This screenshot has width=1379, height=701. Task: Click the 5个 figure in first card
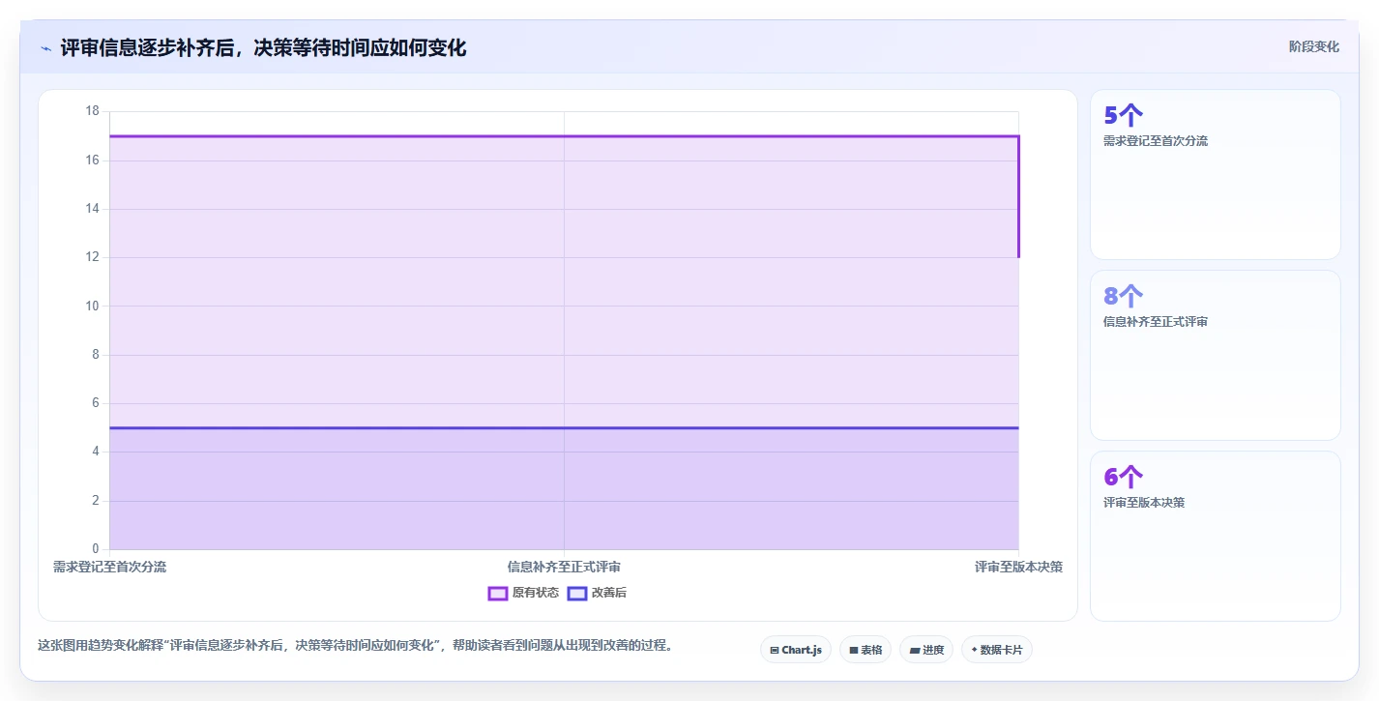(1123, 115)
